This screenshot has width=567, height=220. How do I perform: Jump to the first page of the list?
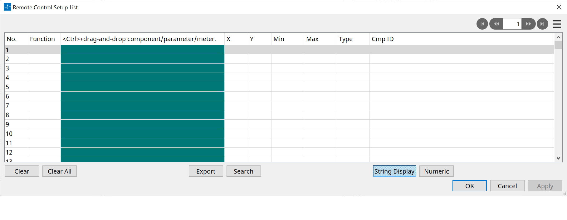(x=482, y=24)
